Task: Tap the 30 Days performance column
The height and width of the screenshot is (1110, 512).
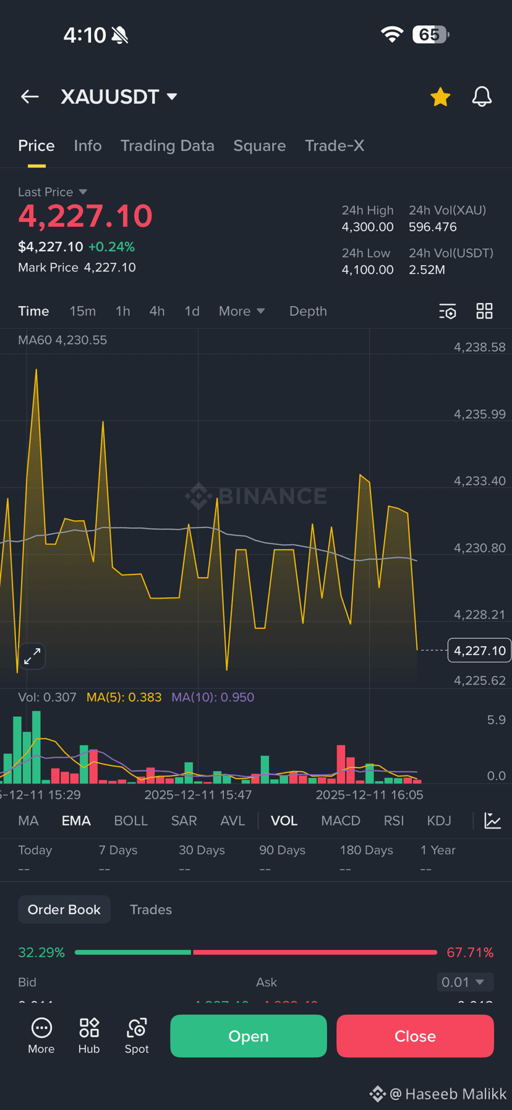Action: pyautogui.click(x=202, y=859)
